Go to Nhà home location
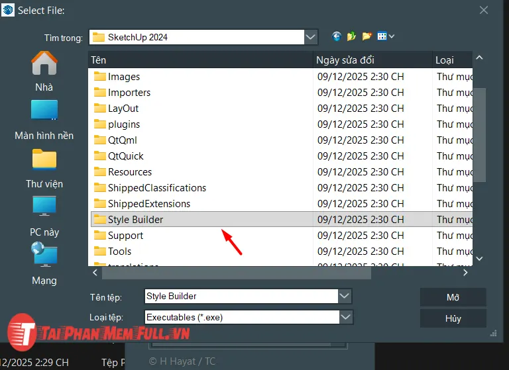The height and width of the screenshot is (370, 509). (x=44, y=72)
